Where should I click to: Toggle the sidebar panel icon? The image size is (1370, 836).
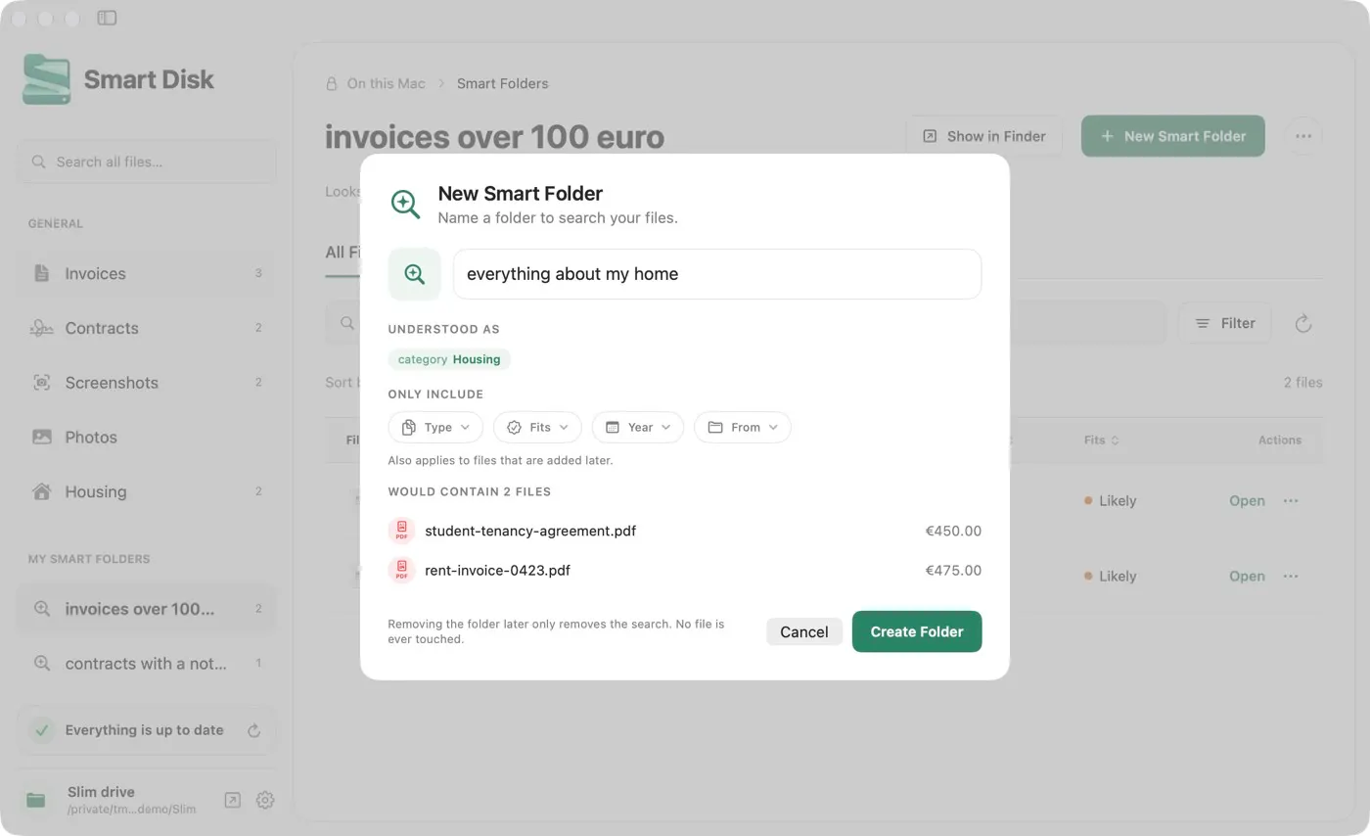[107, 18]
